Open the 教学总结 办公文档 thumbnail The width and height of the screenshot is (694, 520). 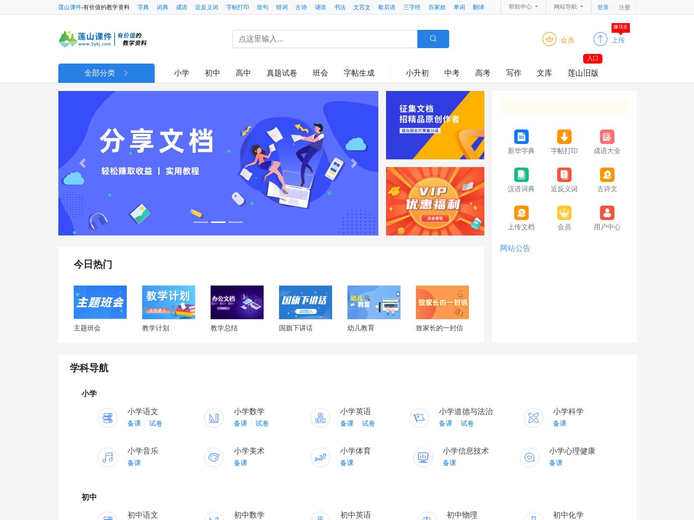click(x=237, y=302)
